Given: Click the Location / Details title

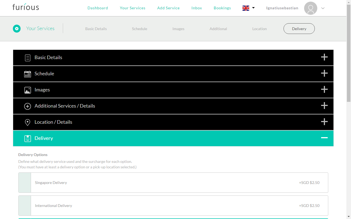Looking at the screenshot, I should [53, 122].
